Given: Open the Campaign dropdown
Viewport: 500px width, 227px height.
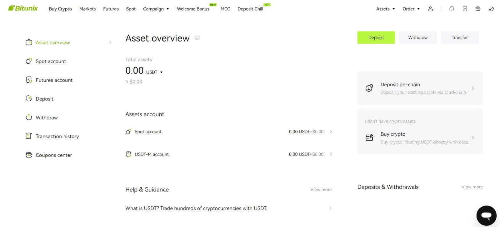Looking at the screenshot, I should point(156,9).
